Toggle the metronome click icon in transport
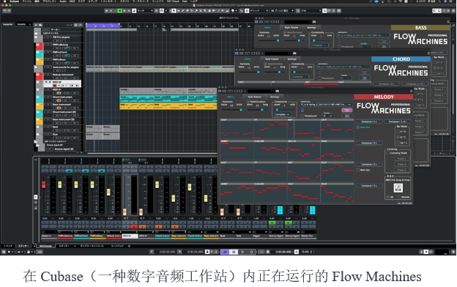 coord(297,252)
